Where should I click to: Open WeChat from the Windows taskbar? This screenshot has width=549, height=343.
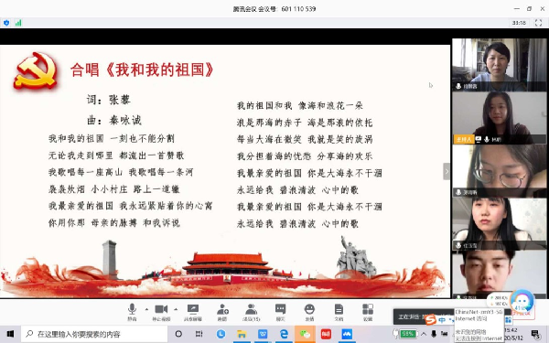(x=305, y=334)
